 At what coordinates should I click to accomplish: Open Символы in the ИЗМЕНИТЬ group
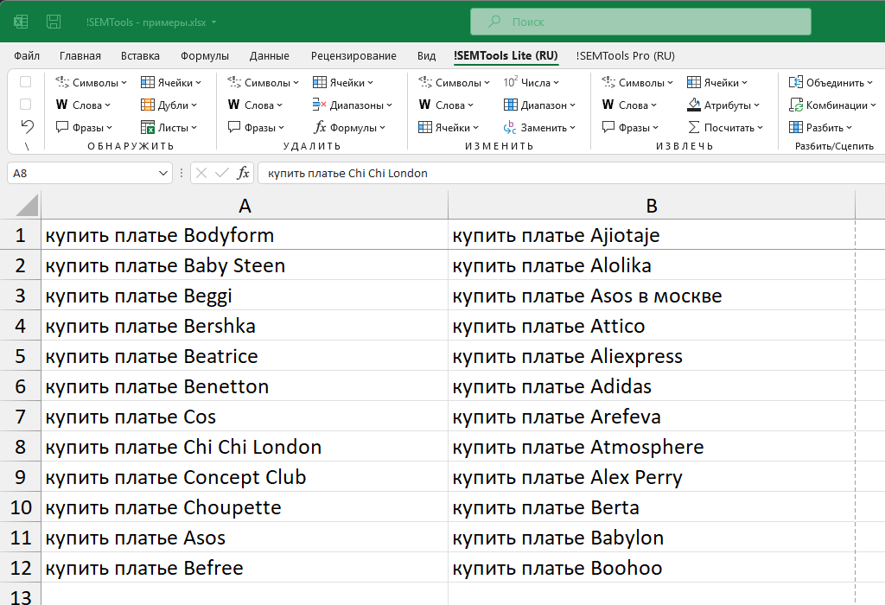pos(454,82)
